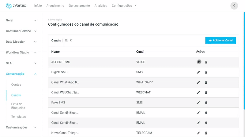Open the Analytics menu
The image size is (245, 137).
pos(101,5)
